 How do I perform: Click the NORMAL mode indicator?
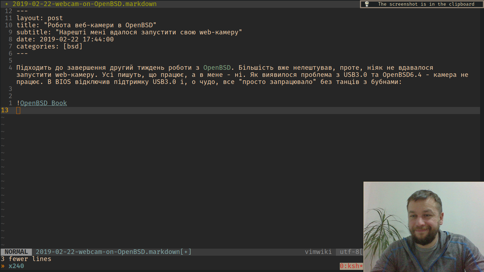coord(16,252)
